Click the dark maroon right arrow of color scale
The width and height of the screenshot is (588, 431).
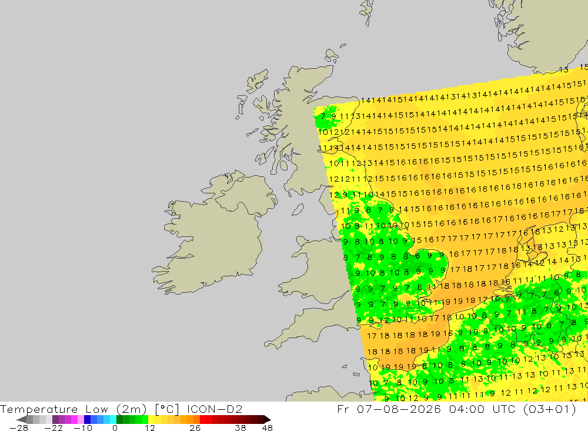point(267,419)
